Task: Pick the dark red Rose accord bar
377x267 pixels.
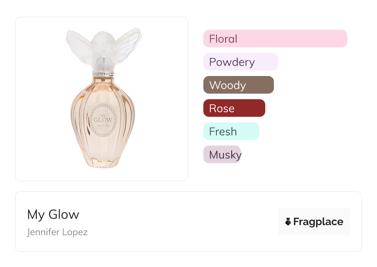Action: [x=234, y=108]
